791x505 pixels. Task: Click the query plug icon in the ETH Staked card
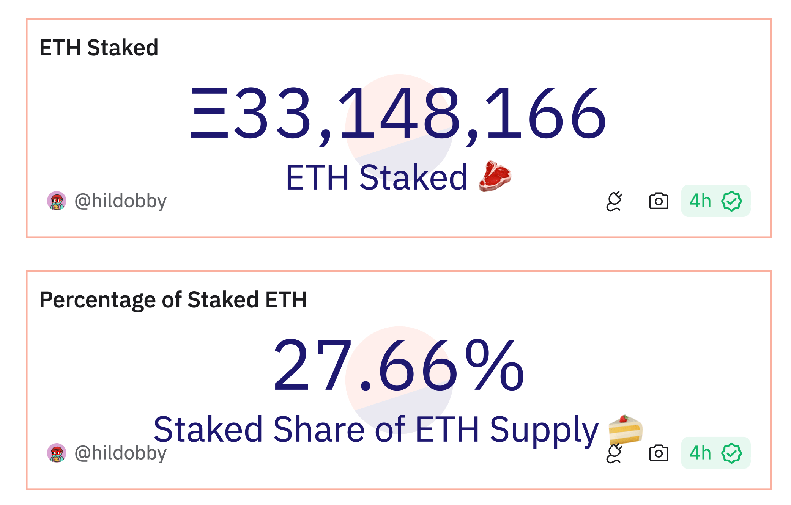pos(614,201)
